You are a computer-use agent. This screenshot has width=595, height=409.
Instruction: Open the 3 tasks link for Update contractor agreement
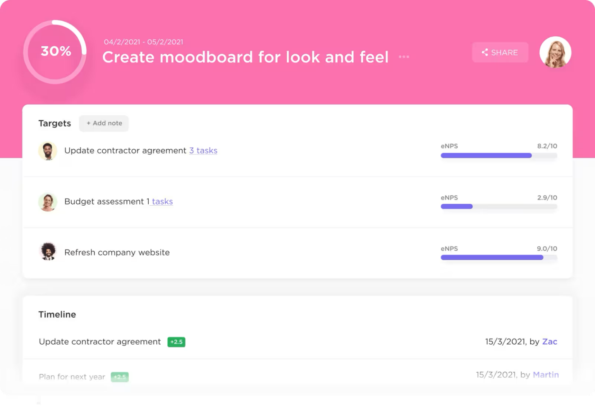pyautogui.click(x=203, y=151)
